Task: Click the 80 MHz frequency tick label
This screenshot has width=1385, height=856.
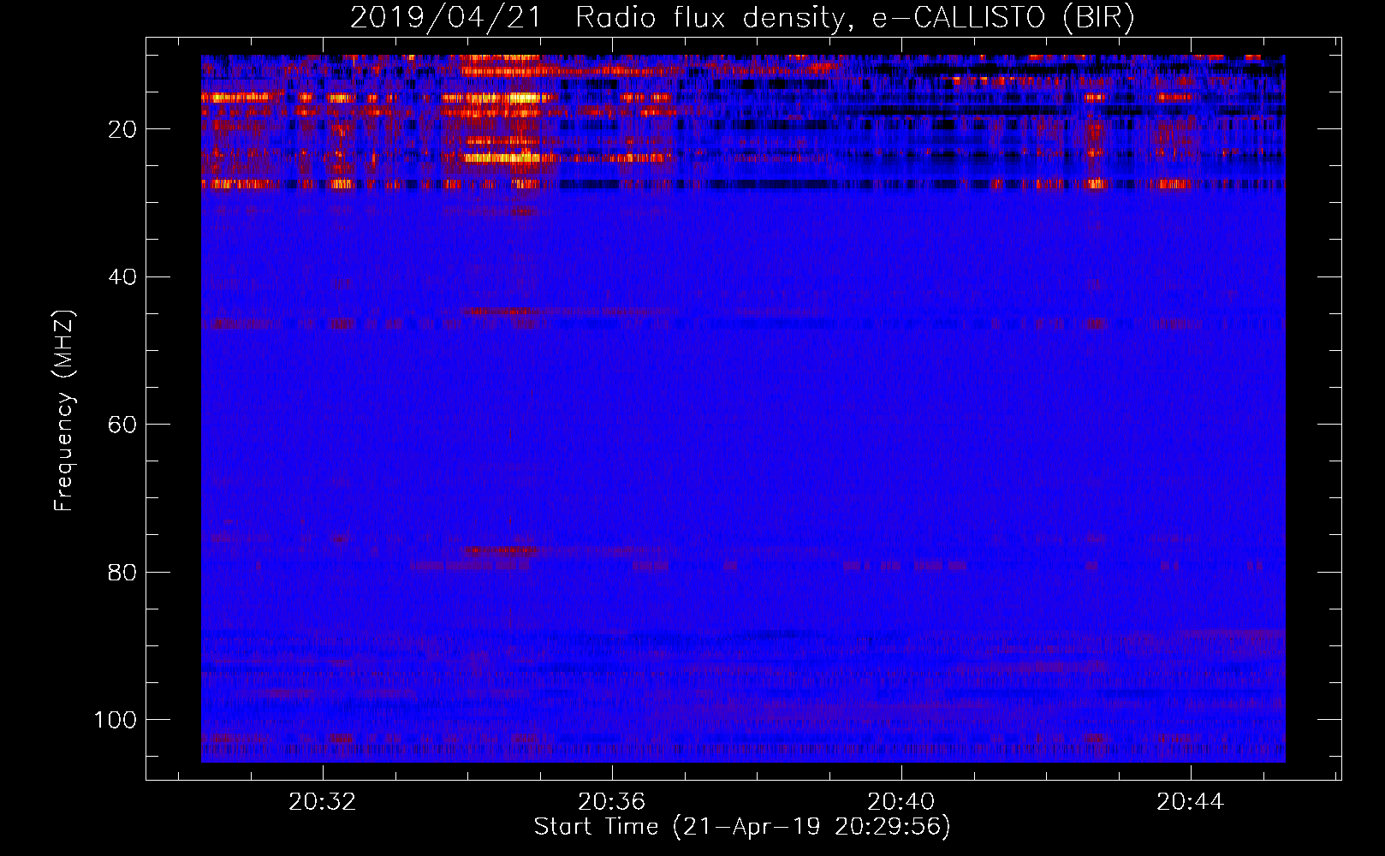Action: [x=123, y=572]
